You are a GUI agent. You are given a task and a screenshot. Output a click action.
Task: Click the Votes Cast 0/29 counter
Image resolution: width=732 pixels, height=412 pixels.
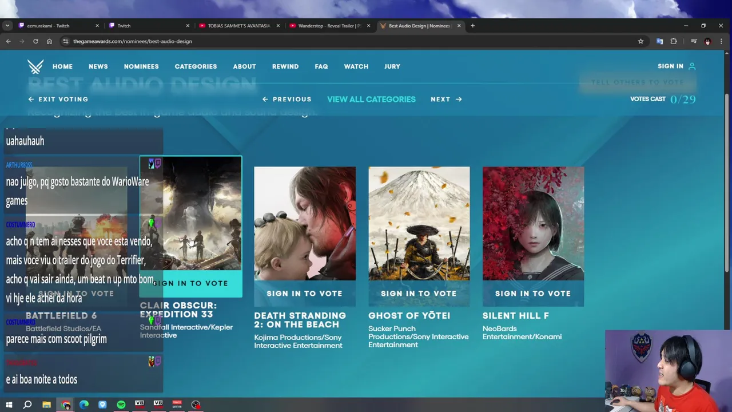point(663,99)
